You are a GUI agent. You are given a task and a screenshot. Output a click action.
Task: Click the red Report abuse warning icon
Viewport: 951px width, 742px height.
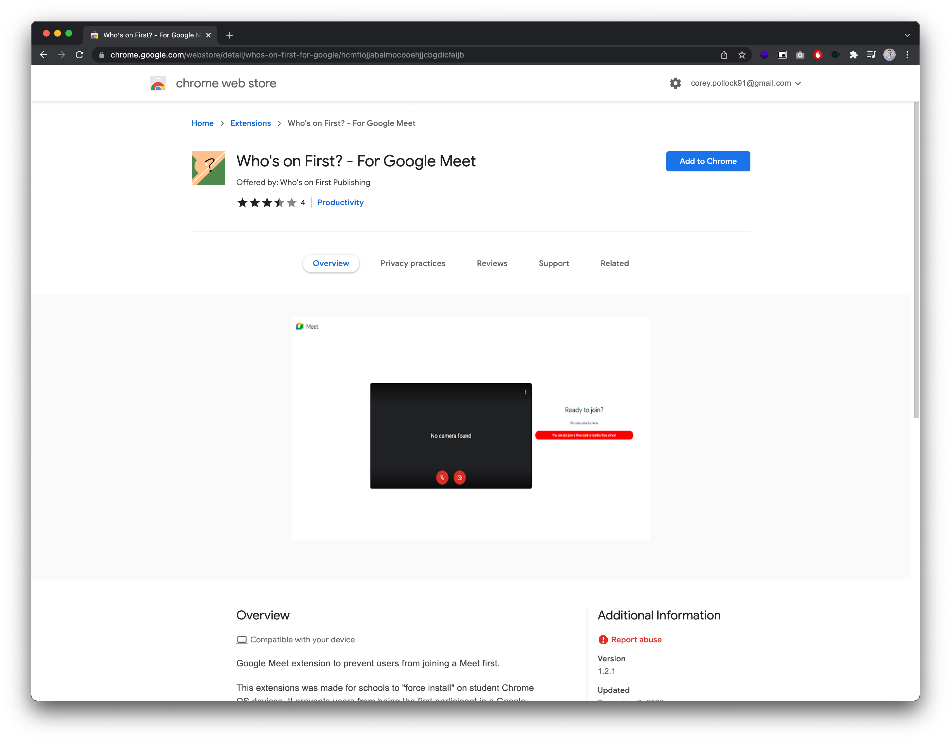click(x=603, y=639)
